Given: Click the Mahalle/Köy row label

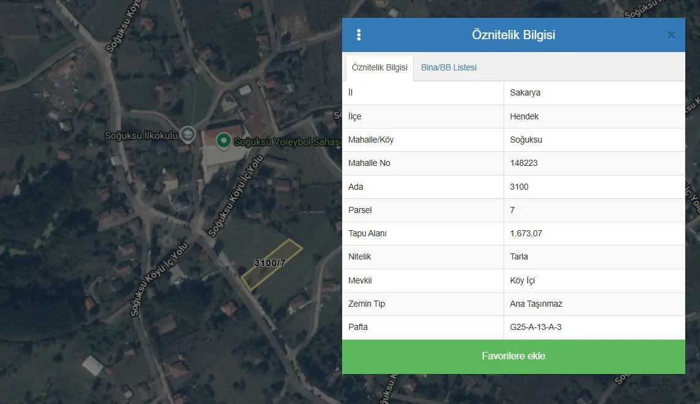Looking at the screenshot, I should point(371,140).
